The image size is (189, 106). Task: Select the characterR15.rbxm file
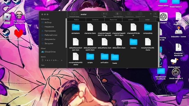point(133,27)
